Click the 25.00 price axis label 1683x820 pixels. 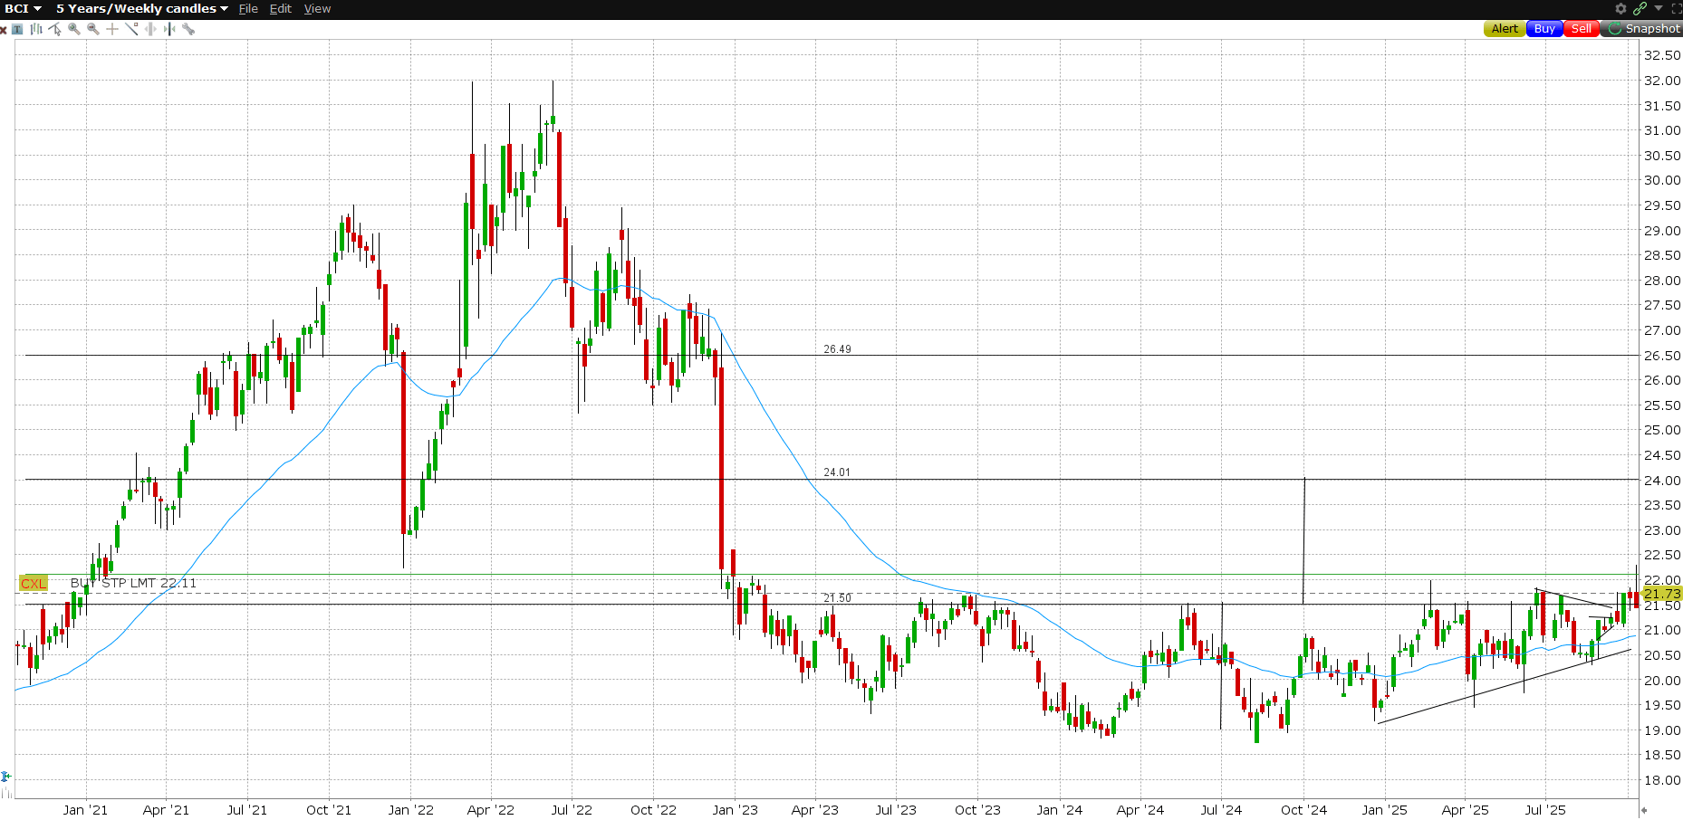pyautogui.click(x=1662, y=430)
